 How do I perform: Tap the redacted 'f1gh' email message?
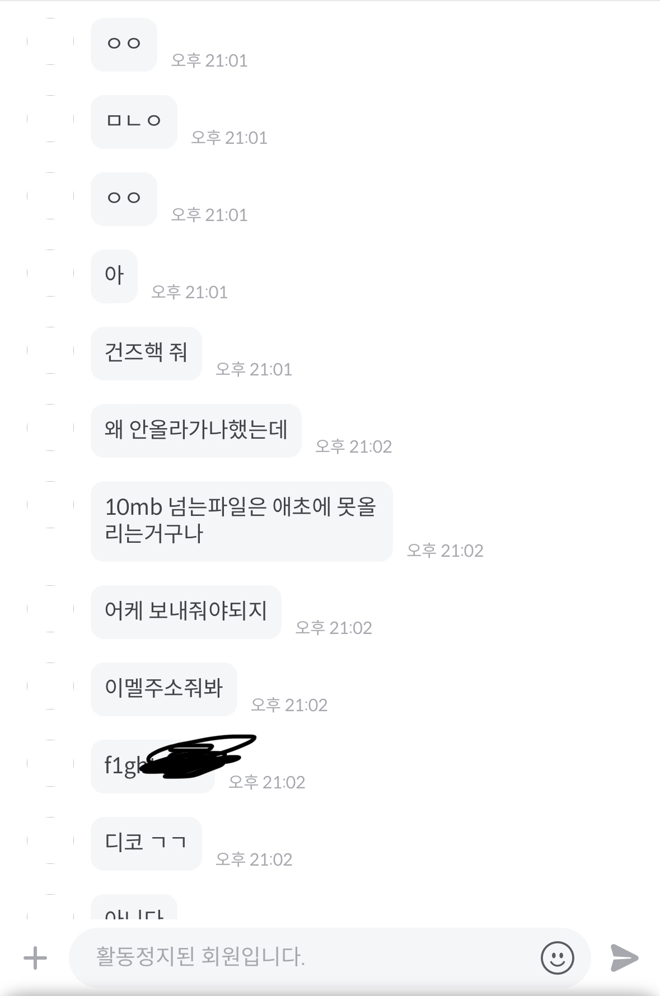pyautogui.click(x=153, y=767)
